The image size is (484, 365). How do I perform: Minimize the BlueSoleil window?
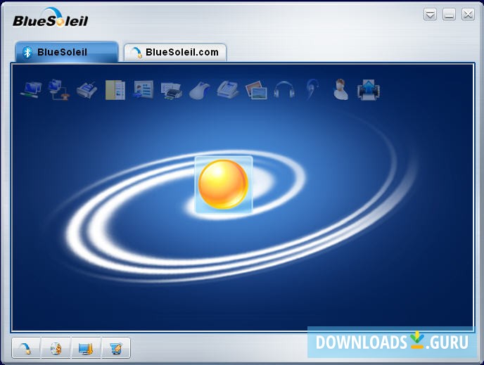tap(449, 15)
